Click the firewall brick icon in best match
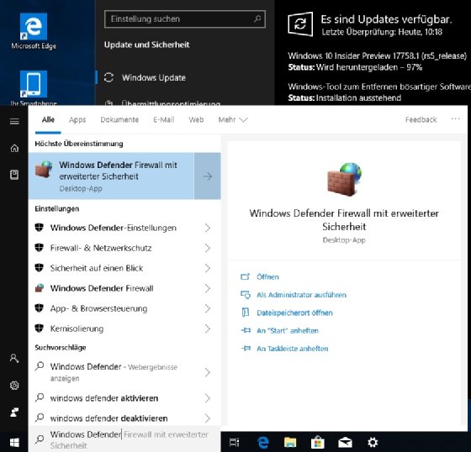Image resolution: width=471 pixels, height=452 pixels. [x=44, y=170]
